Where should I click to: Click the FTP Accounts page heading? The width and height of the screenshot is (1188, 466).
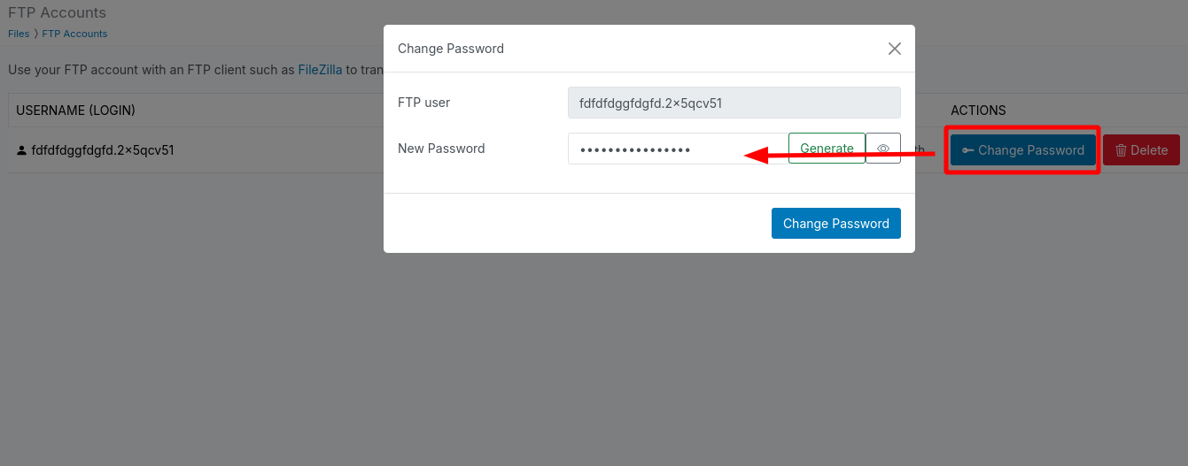coord(57,12)
